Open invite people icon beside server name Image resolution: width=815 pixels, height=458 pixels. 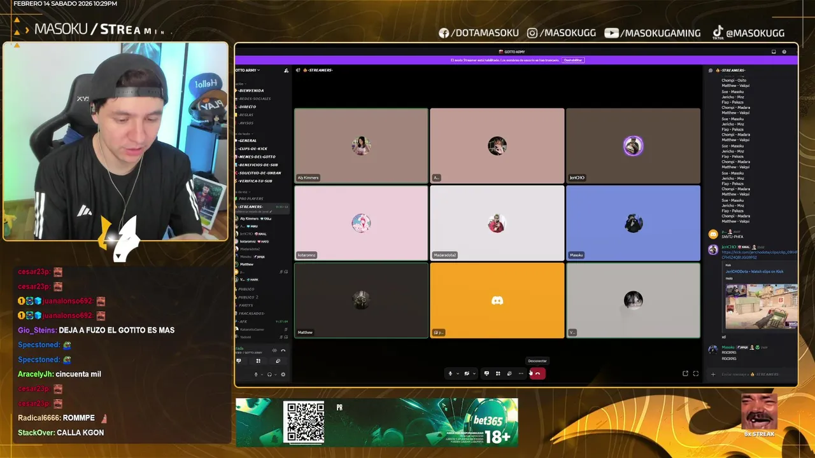[x=286, y=70]
